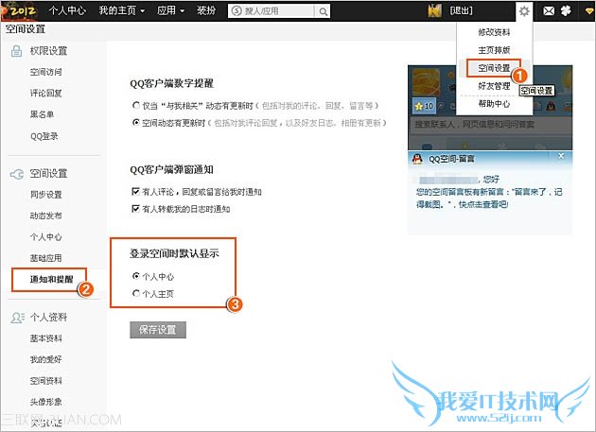The image size is (596, 432).
Task: Click the star level 10 badge
Action: pos(424,106)
